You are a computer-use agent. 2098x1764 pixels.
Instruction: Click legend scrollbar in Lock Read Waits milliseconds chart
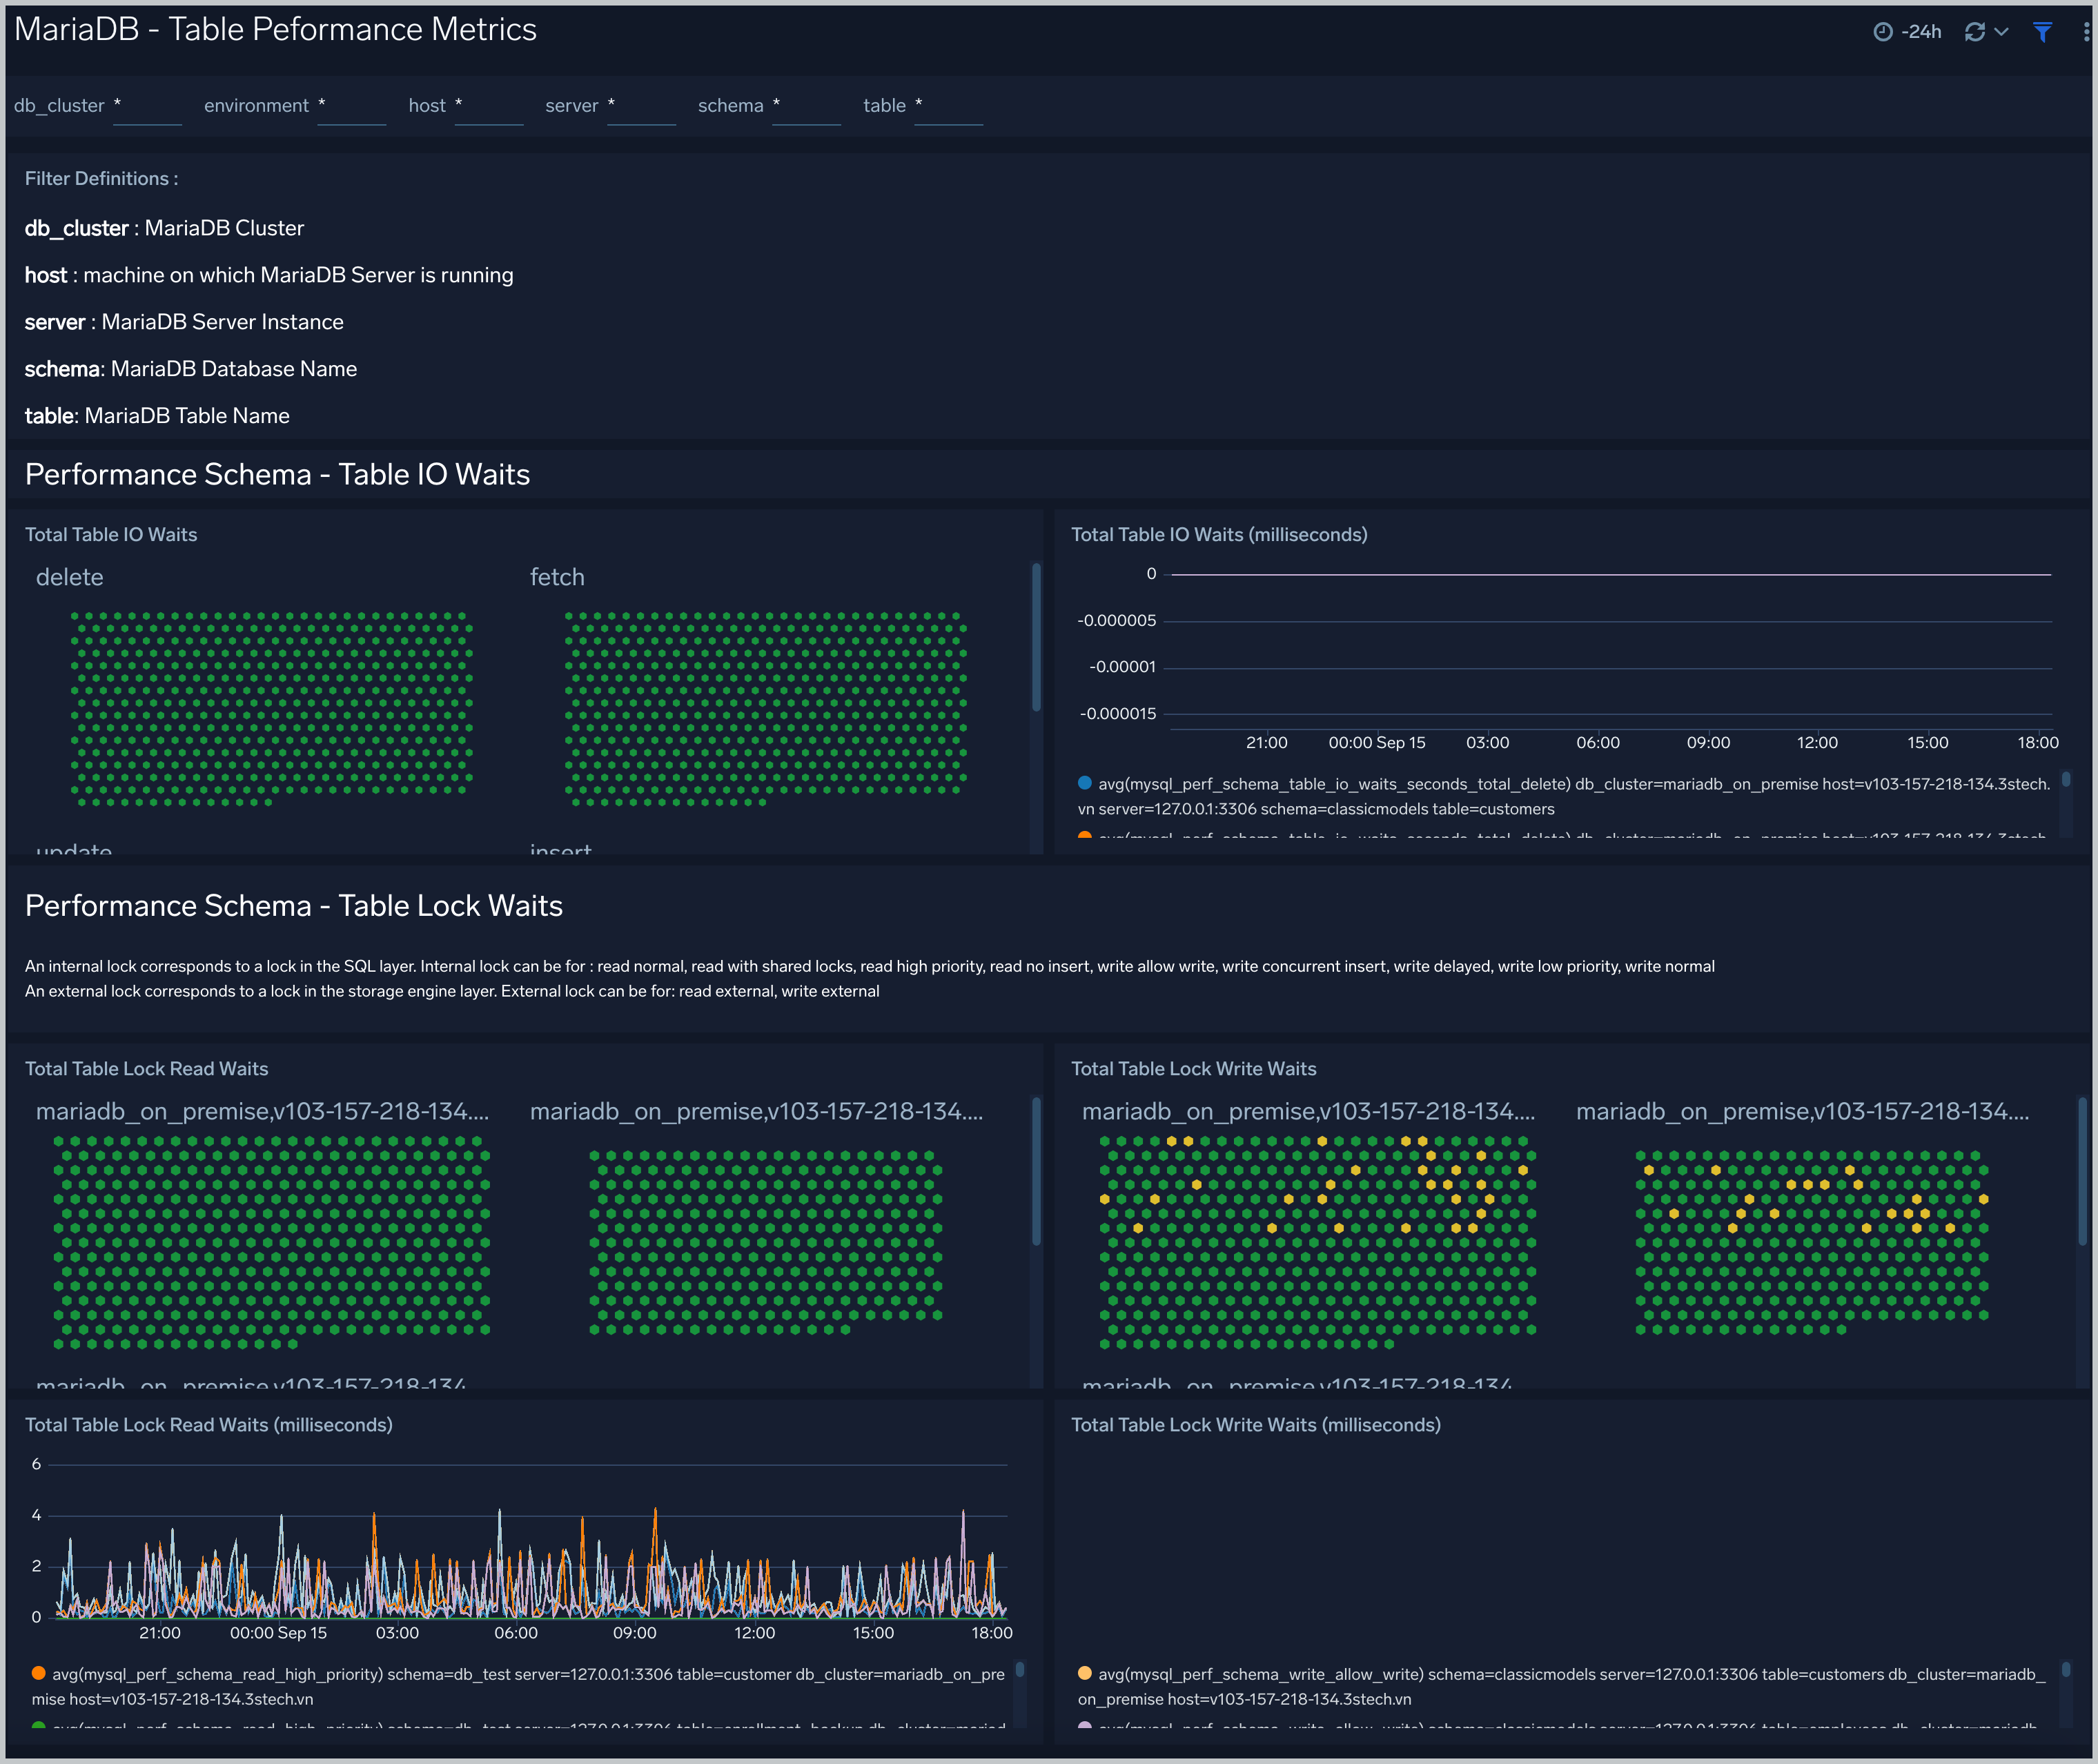(x=1020, y=1669)
